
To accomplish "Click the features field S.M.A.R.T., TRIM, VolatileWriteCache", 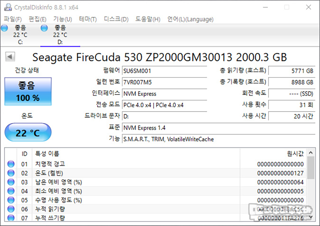I will pos(219,139).
